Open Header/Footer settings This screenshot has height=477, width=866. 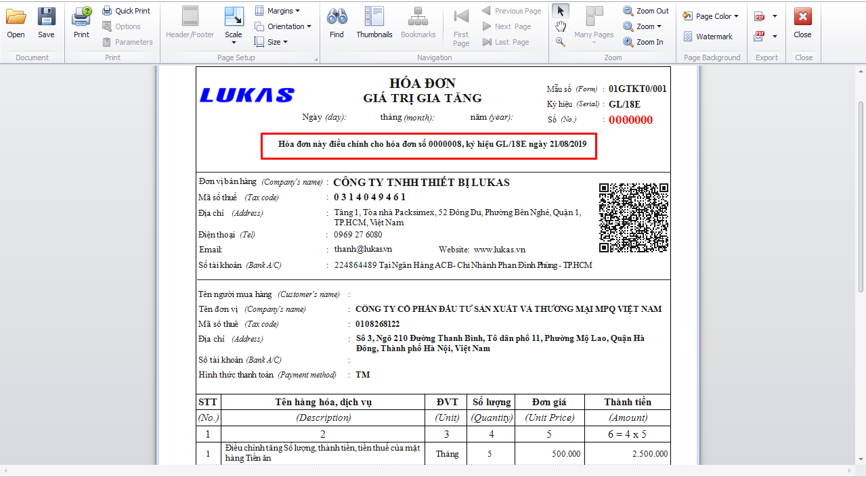[x=190, y=24]
